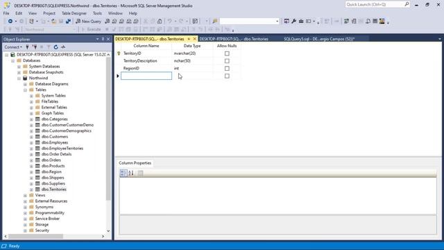This screenshot has height=250, width=444.
Task: Click the Database Engine Query icon
Action: tap(108, 22)
